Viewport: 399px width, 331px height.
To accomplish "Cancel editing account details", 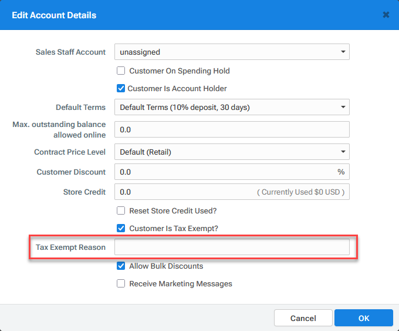I will click(x=303, y=318).
